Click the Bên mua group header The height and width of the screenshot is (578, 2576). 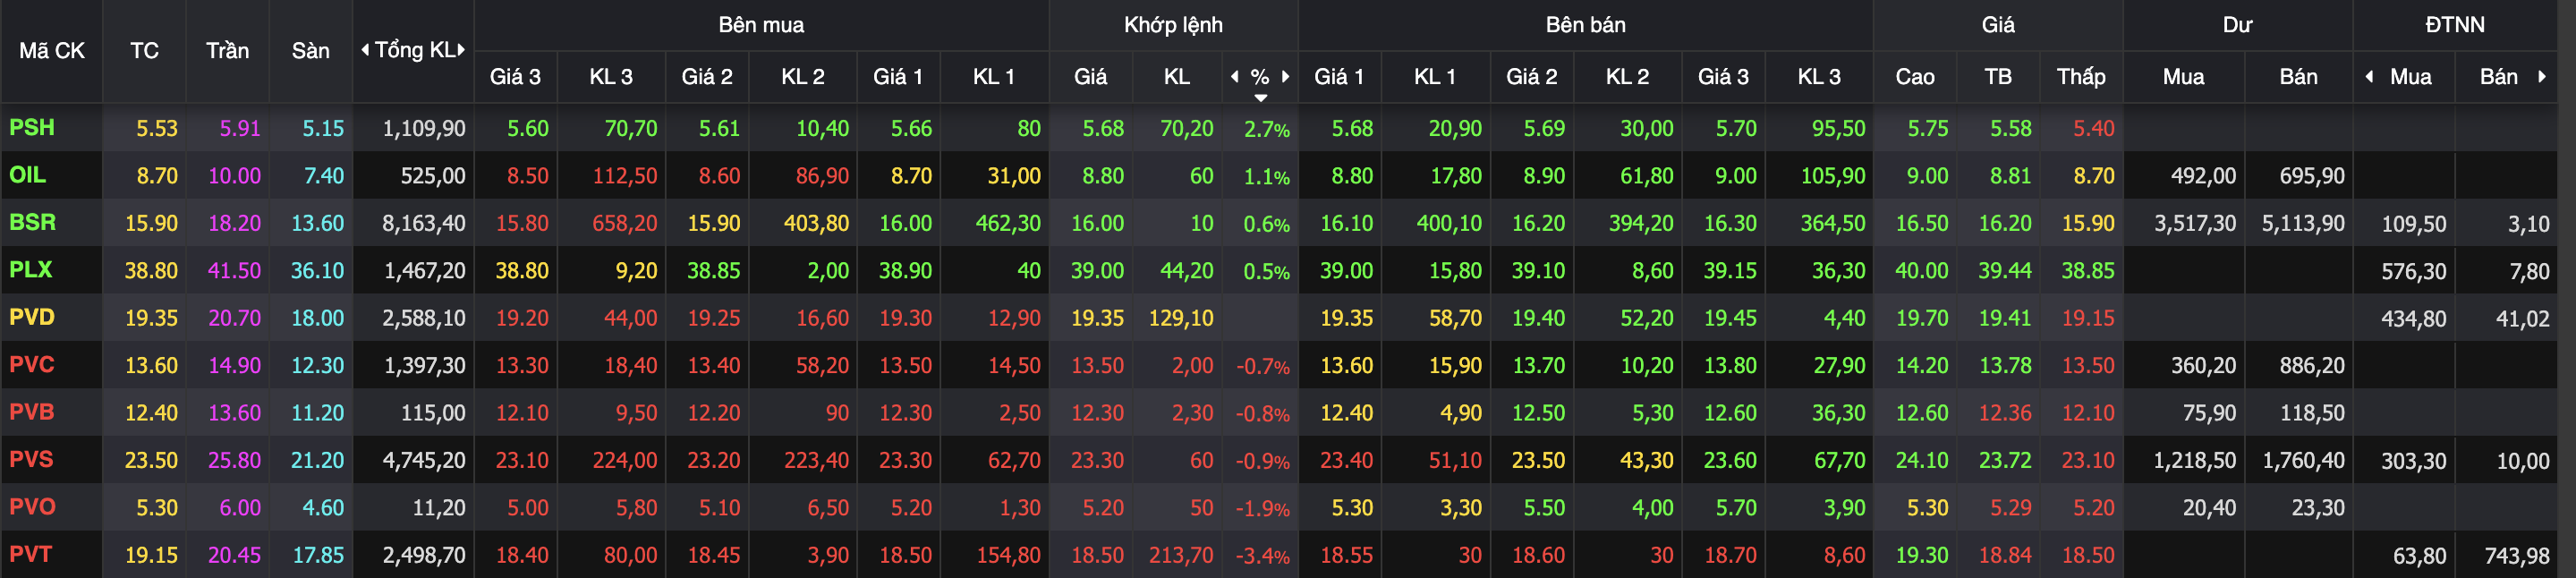coord(761,25)
